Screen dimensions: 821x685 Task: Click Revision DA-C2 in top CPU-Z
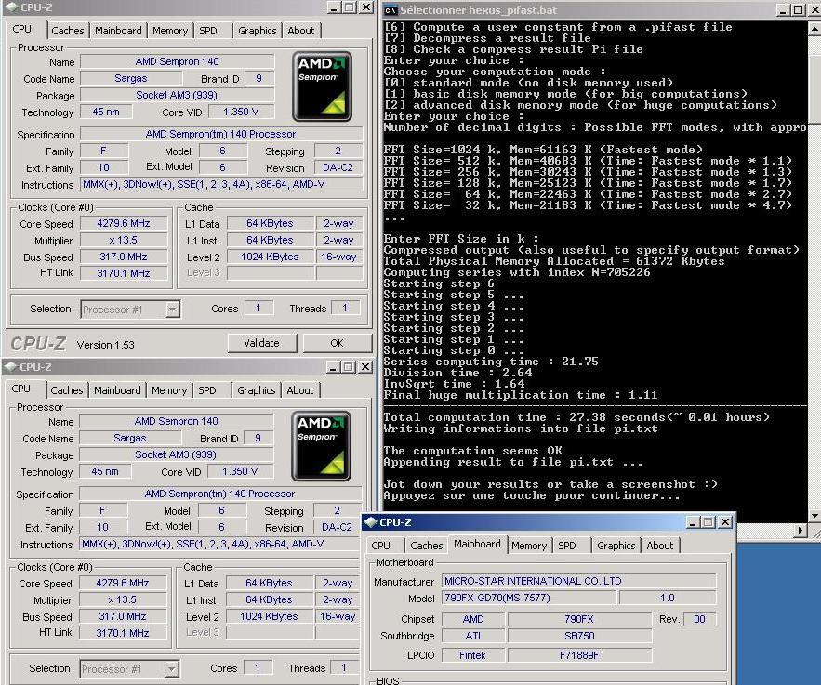(x=338, y=168)
